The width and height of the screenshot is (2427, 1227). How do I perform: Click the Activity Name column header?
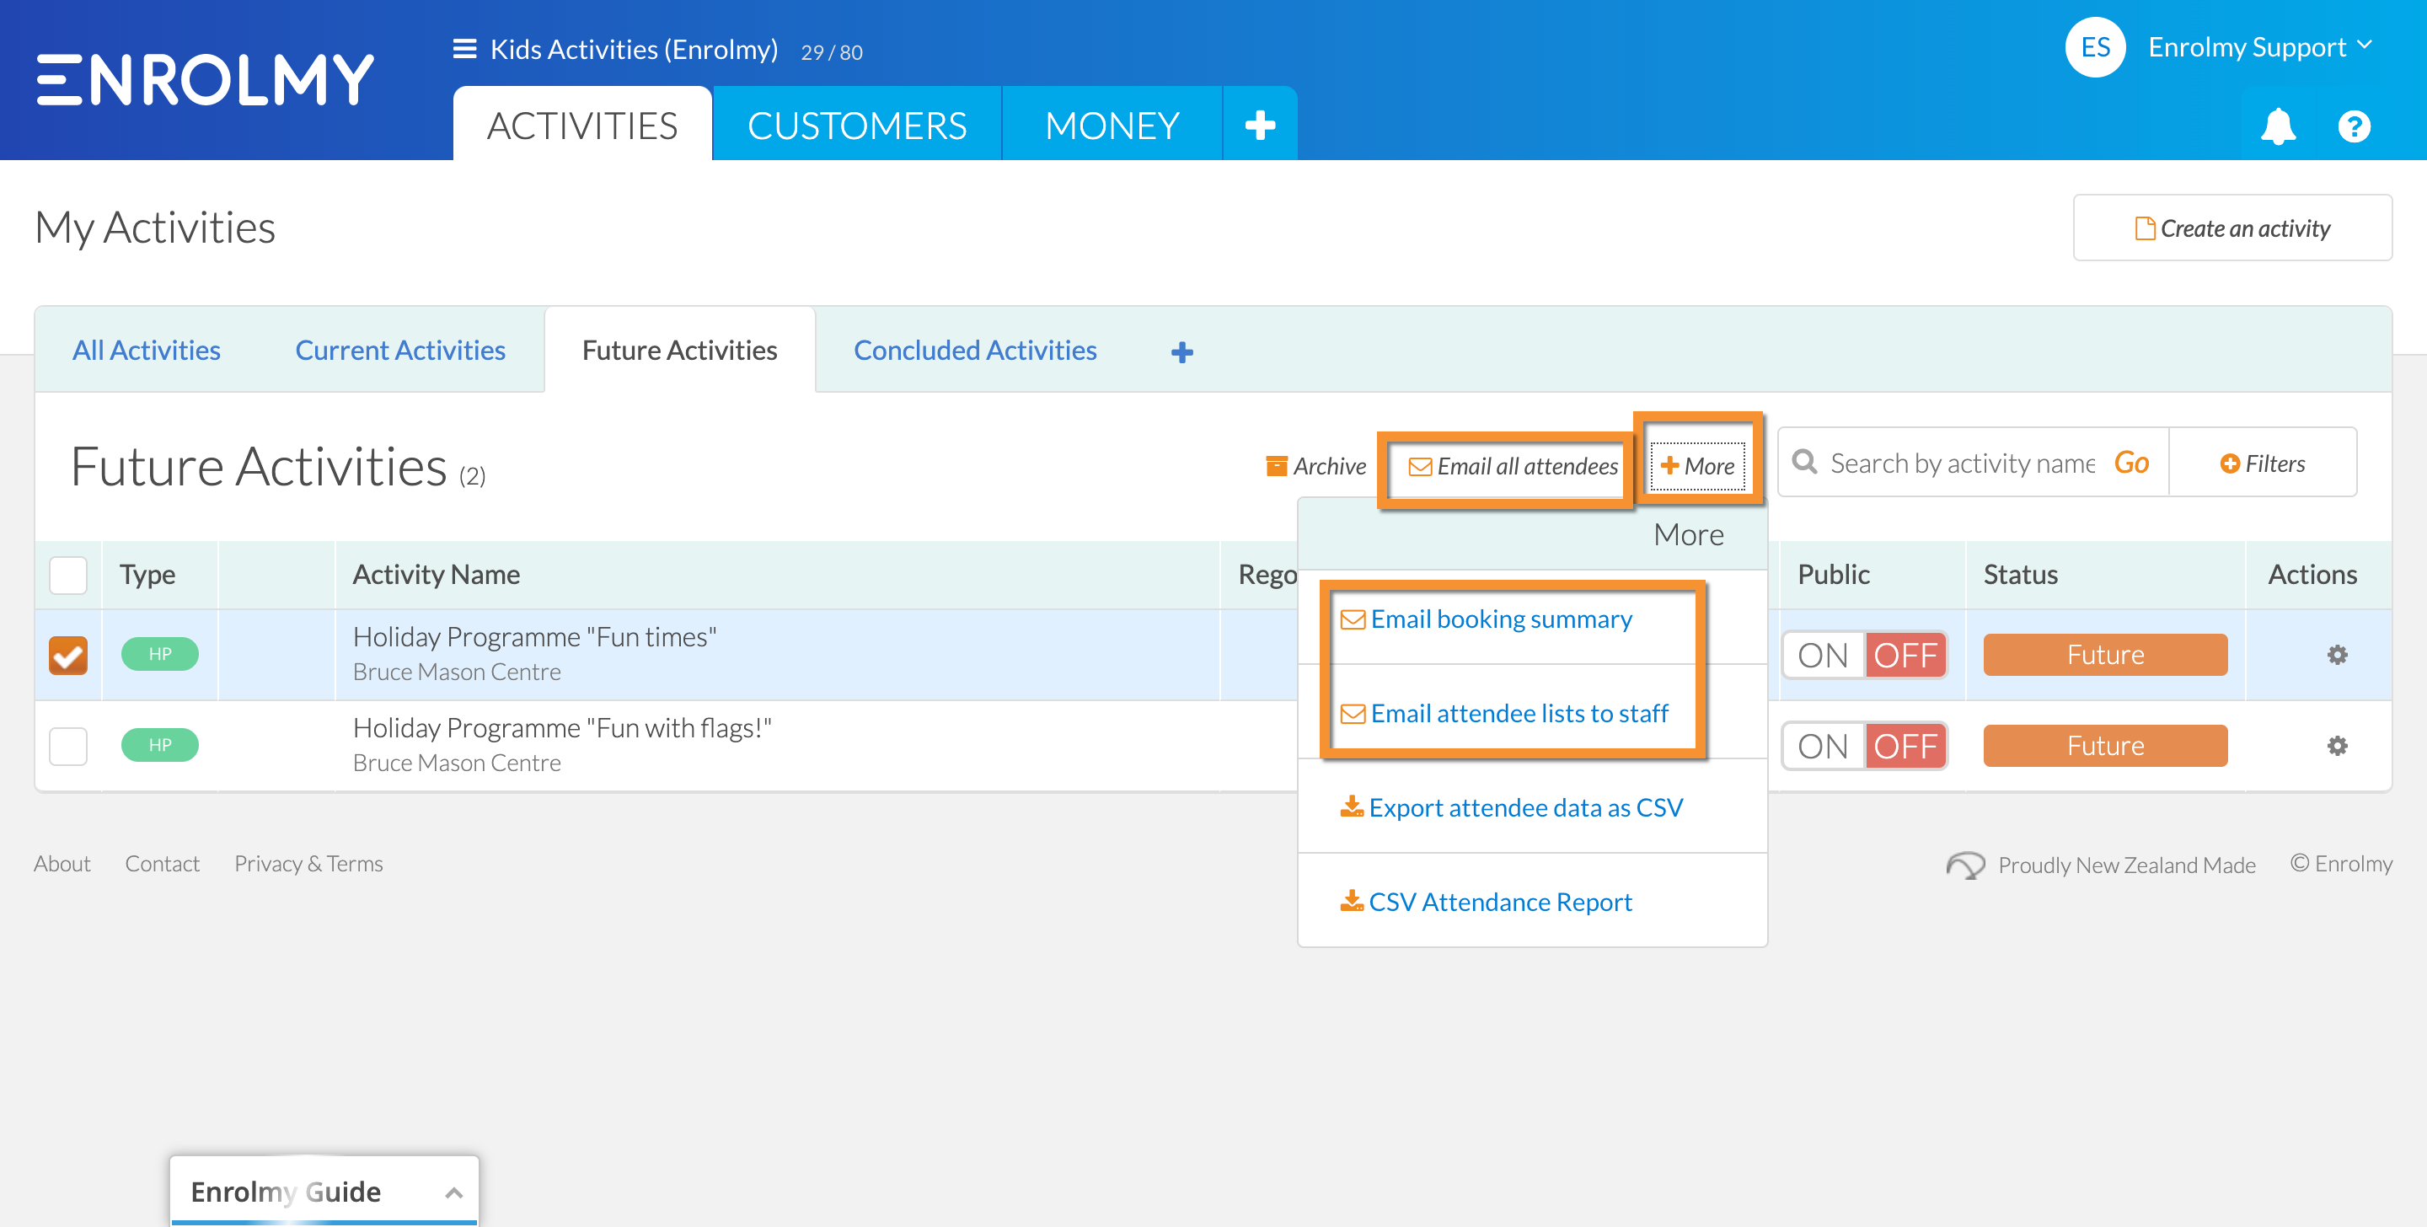coord(436,574)
